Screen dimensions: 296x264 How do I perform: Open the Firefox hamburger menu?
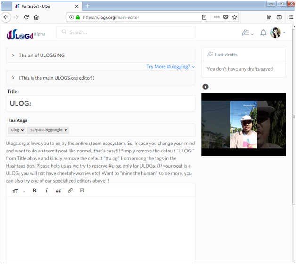(291, 17)
